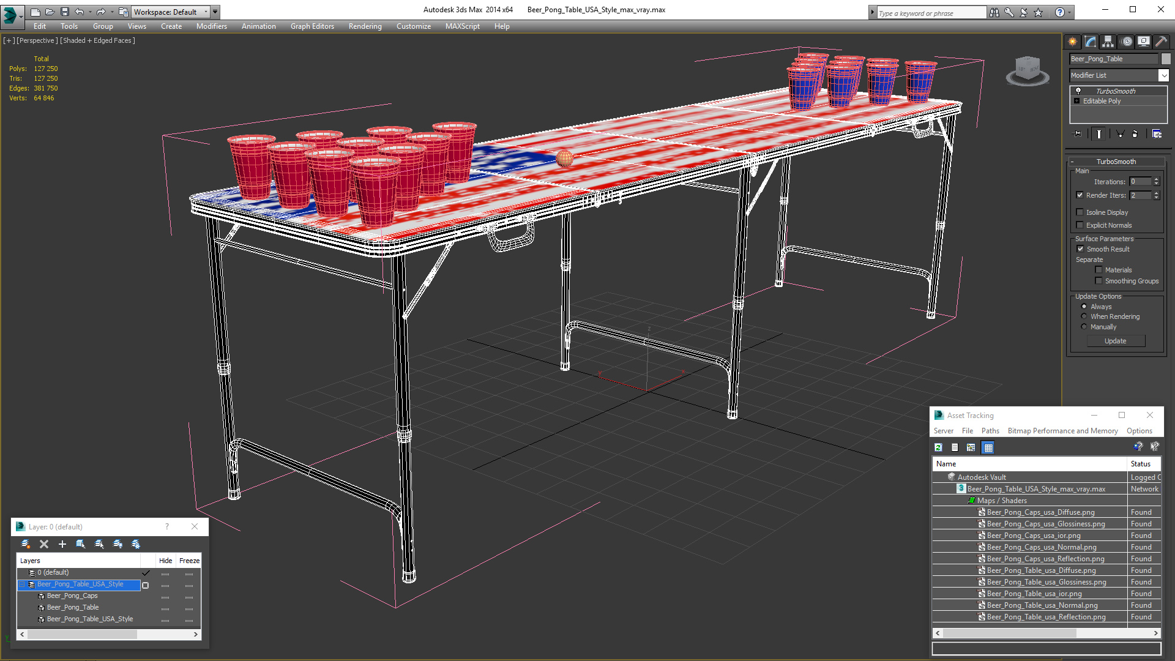Toggle Show End Result icon
Image resolution: width=1175 pixels, height=661 pixels.
(x=1099, y=133)
